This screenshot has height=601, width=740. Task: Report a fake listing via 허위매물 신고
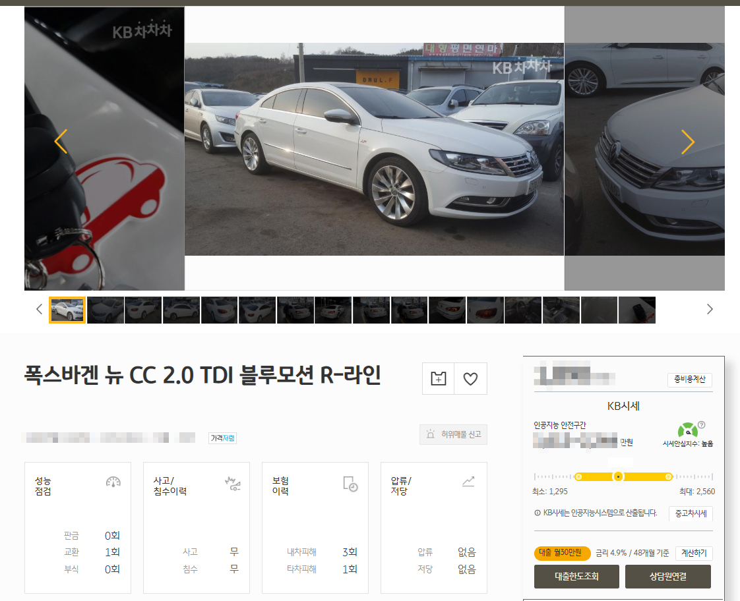coord(454,435)
